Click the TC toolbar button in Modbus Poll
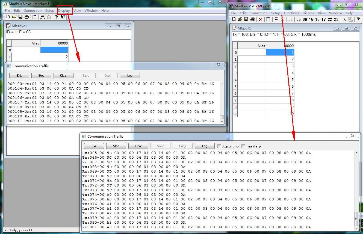363x234 pixels. tap(344, 19)
